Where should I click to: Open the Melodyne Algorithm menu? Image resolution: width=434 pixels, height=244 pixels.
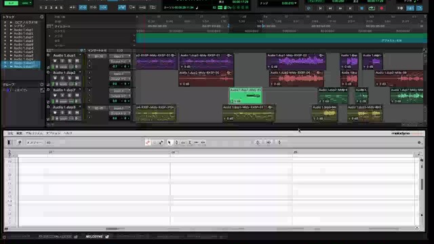[x=34, y=134]
